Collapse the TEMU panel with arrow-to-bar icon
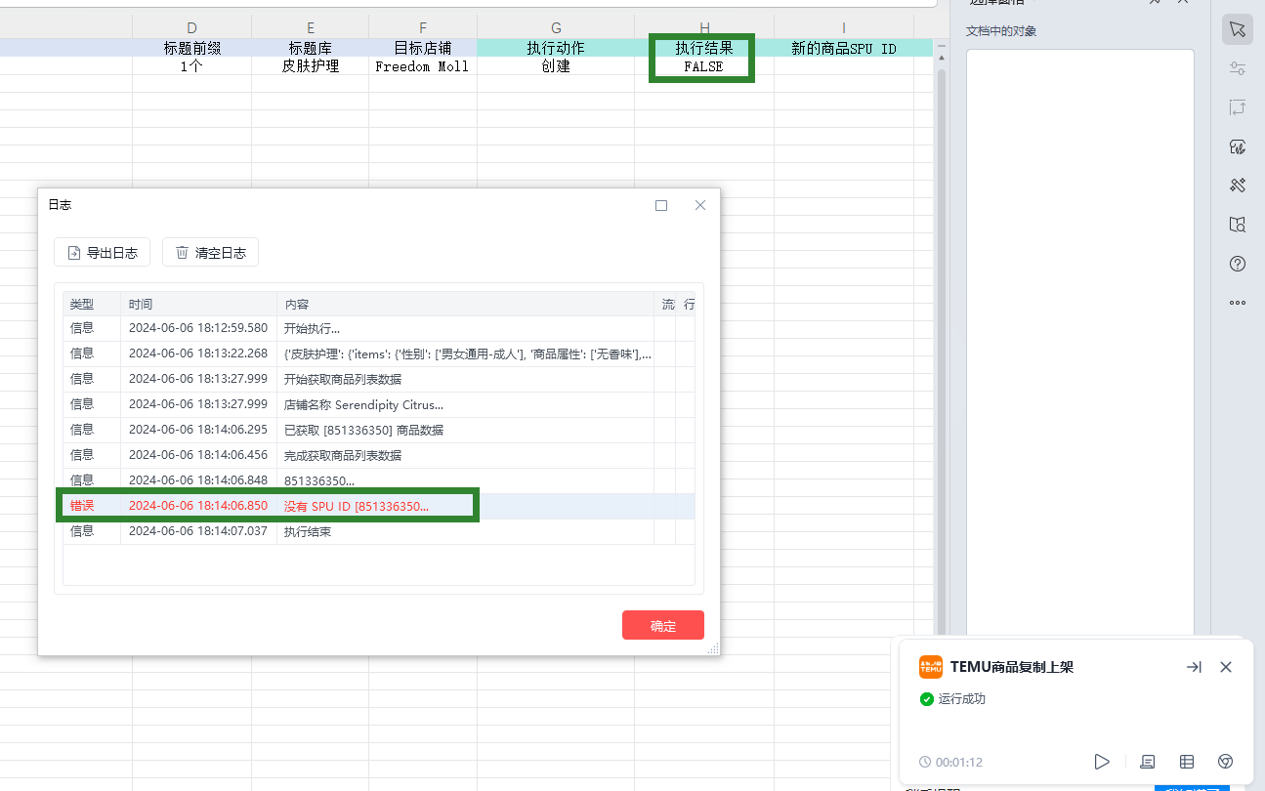 [1194, 667]
